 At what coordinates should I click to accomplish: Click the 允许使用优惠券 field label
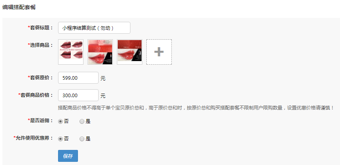click(x=33, y=138)
